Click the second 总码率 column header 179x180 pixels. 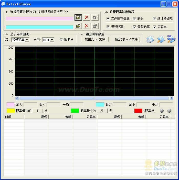(158, 117)
